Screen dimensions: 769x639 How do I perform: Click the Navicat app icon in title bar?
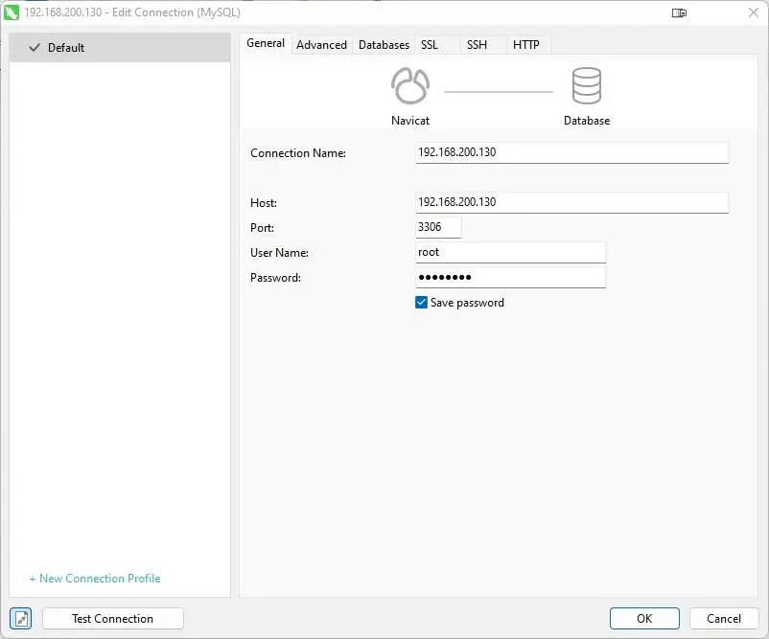coord(11,12)
